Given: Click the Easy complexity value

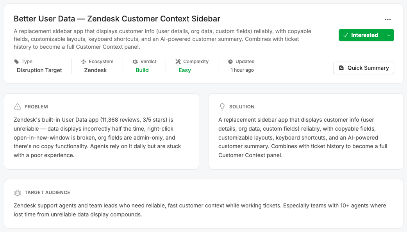Looking at the screenshot, I should point(185,70).
